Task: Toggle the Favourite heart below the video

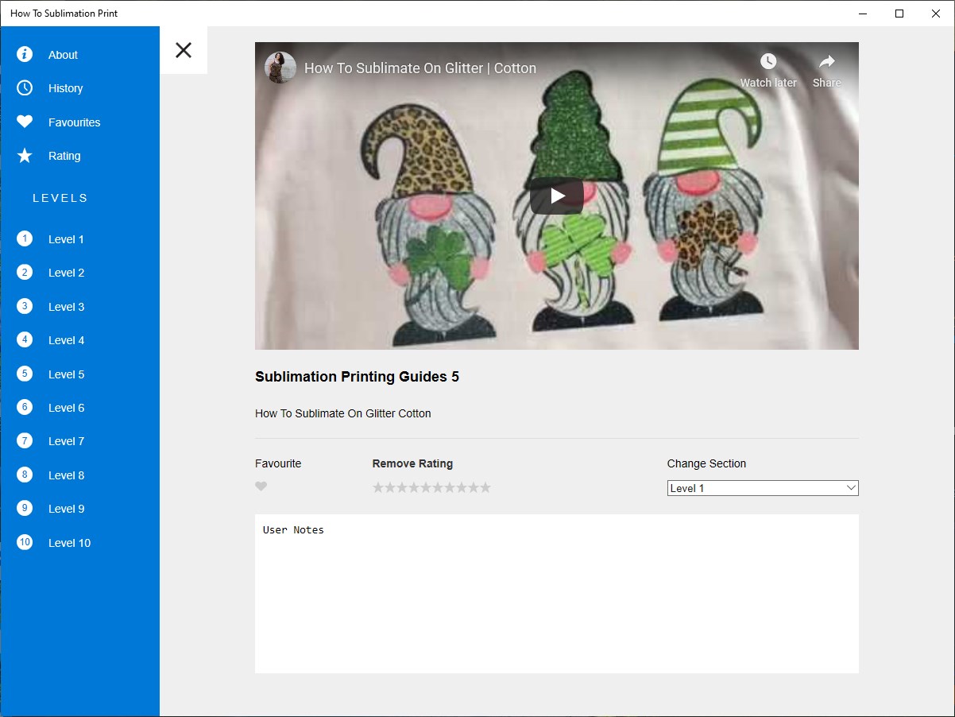Action: click(x=261, y=486)
